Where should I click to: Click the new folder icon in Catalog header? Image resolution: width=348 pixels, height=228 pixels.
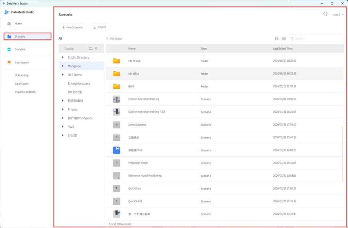90,49
